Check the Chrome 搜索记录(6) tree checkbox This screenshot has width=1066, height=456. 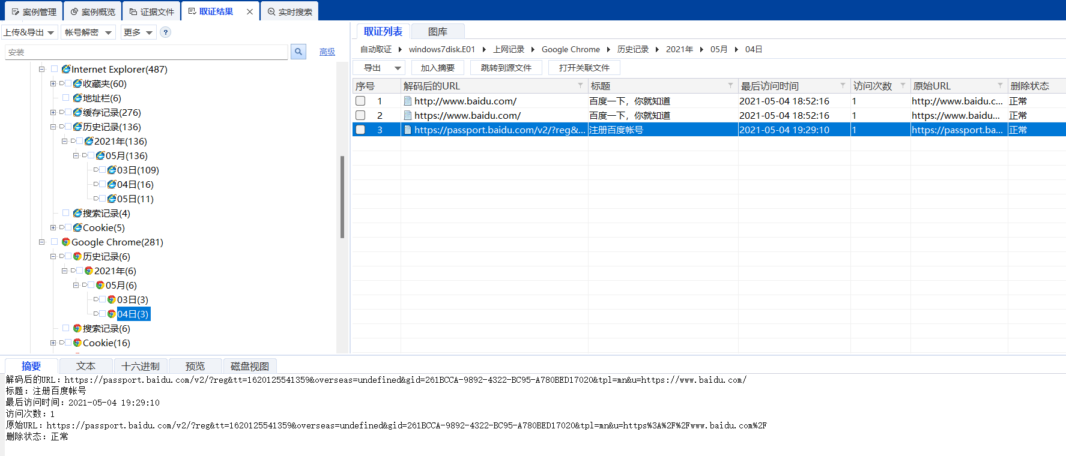click(66, 328)
